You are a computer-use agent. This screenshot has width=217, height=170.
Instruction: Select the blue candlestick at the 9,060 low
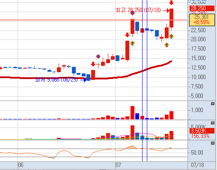[88, 77]
